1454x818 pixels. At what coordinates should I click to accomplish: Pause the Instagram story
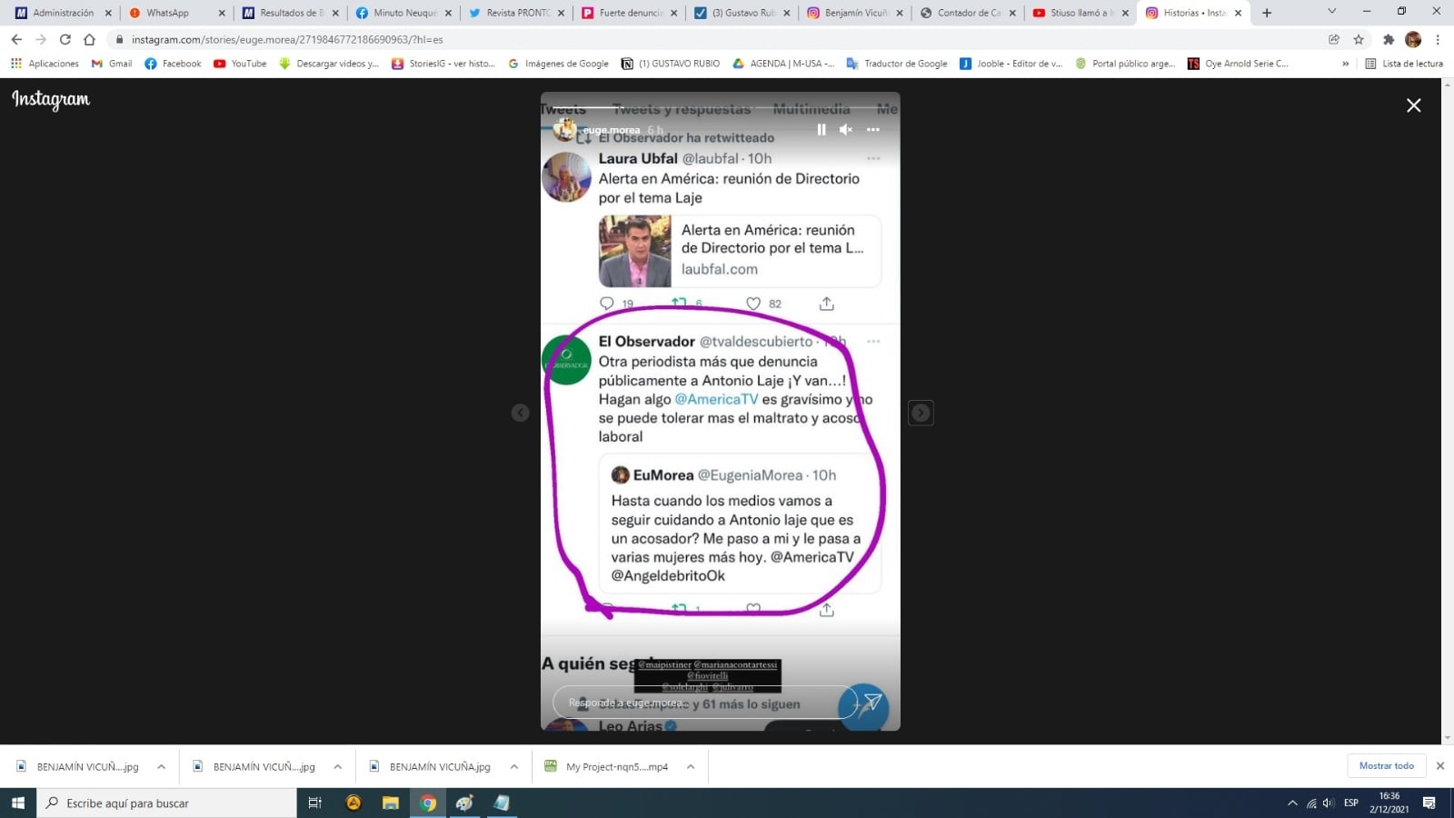pos(822,130)
